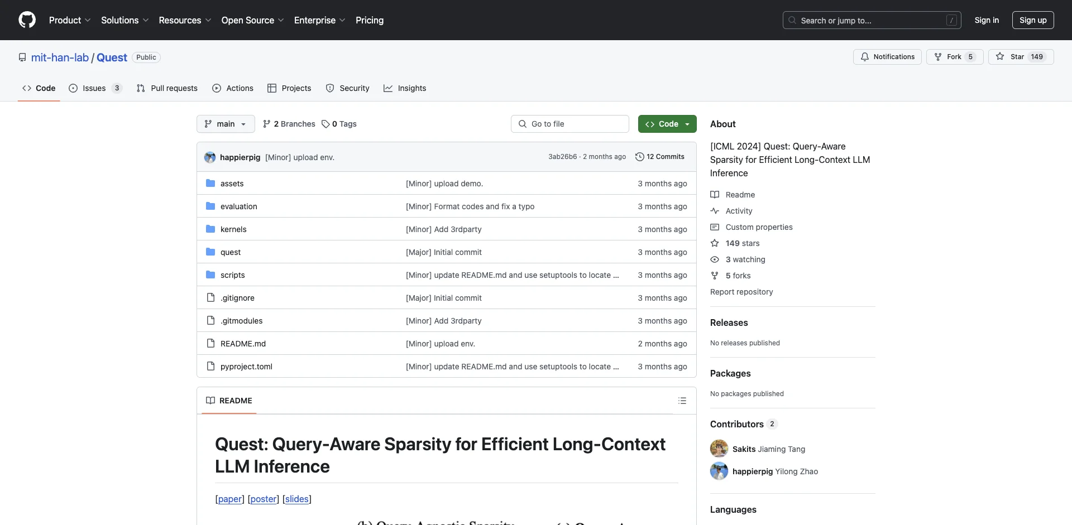1072x525 pixels.
Task: Click the scripts folder icon
Action: pyautogui.click(x=210, y=274)
